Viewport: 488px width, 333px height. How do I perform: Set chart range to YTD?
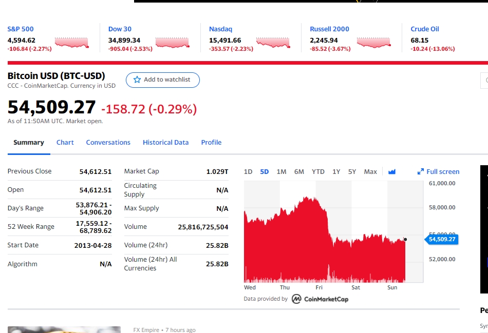(x=318, y=171)
